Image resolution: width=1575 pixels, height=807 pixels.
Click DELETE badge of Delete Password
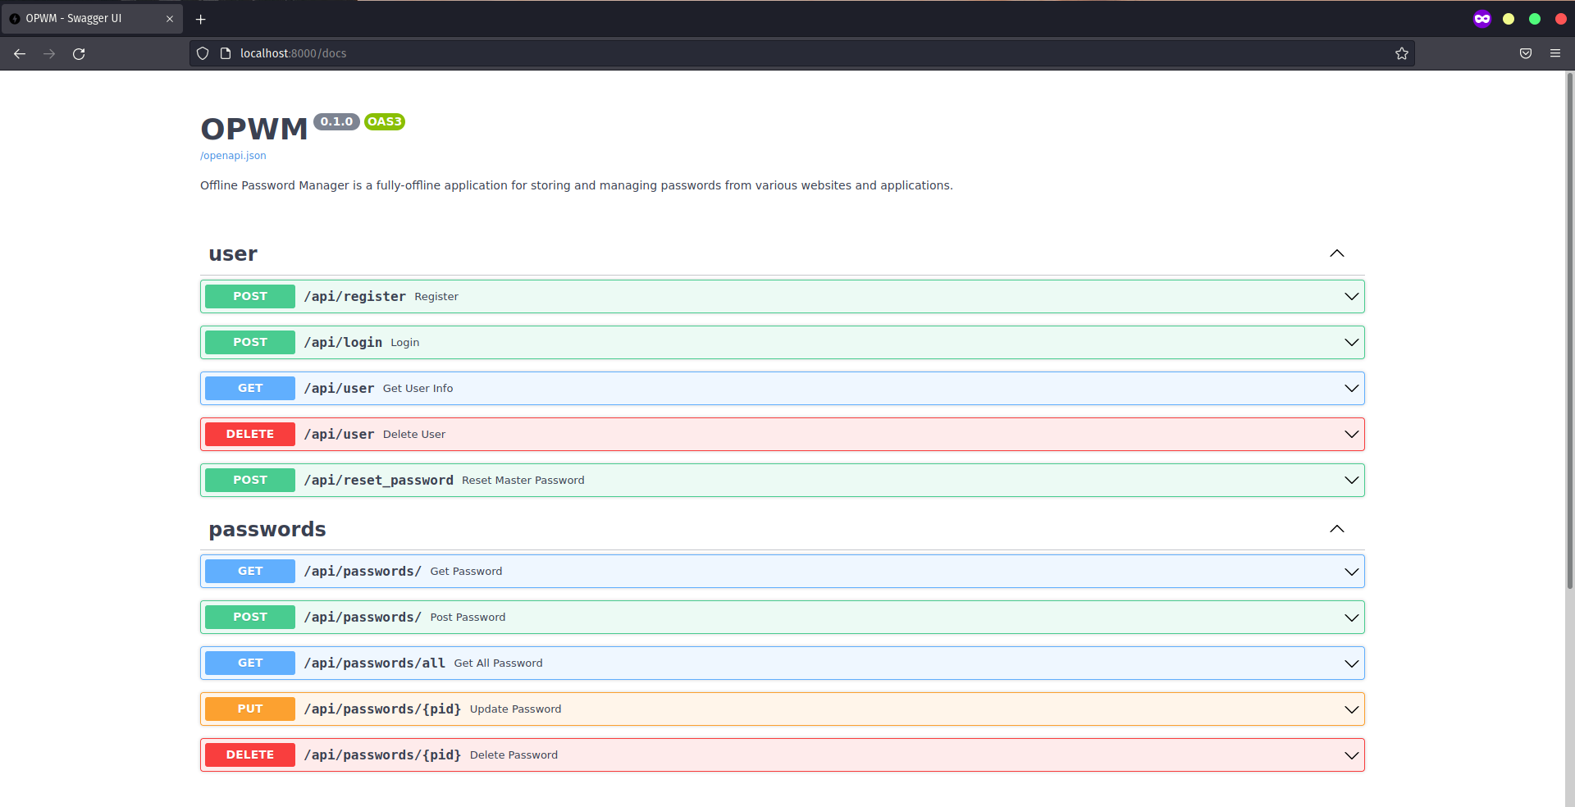(x=250, y=755)
